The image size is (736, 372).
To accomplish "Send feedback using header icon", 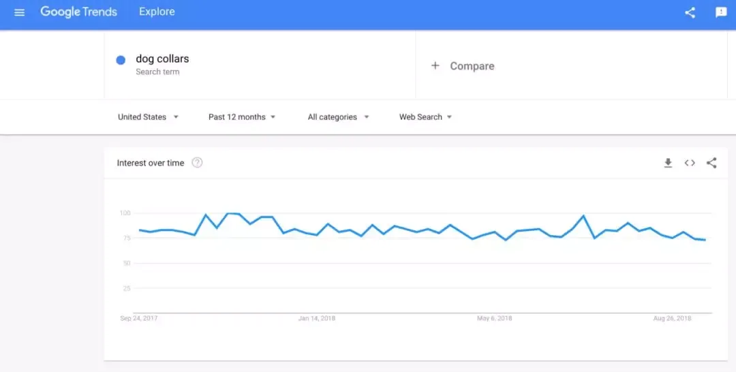I will coord(721,13).
